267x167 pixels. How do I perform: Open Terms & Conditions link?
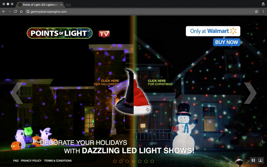point(58,161)
